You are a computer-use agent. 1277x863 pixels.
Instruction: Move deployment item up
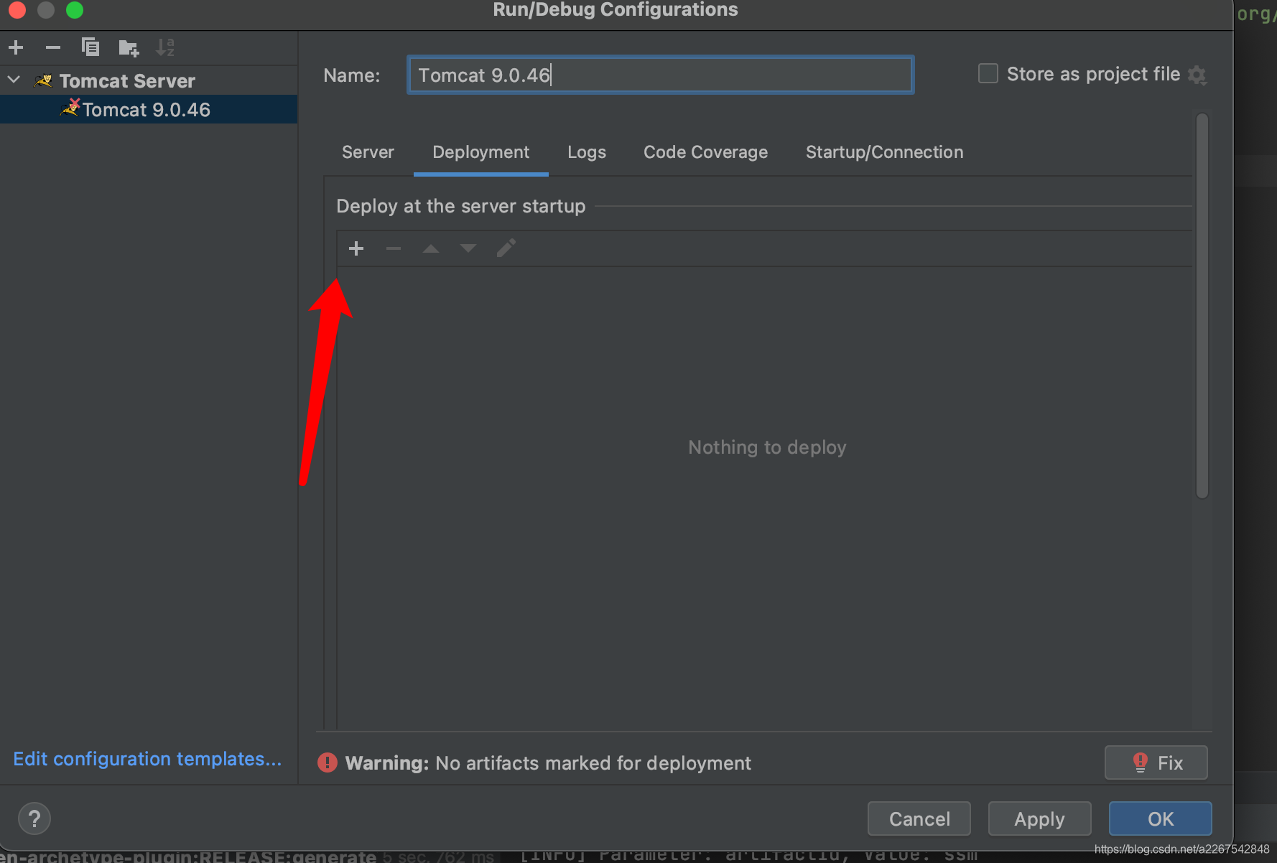point(431,248)
